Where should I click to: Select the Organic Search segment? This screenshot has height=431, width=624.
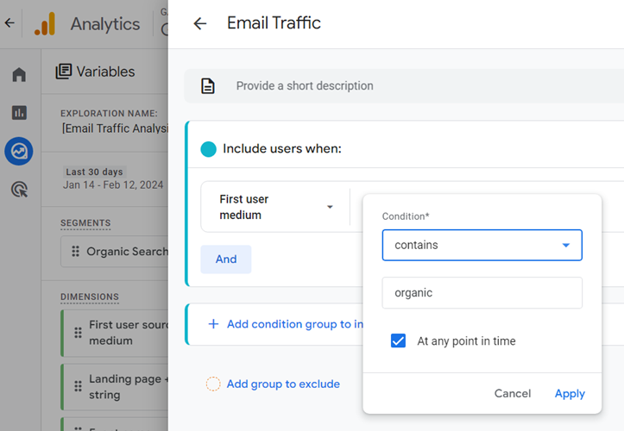coord(115,252)
